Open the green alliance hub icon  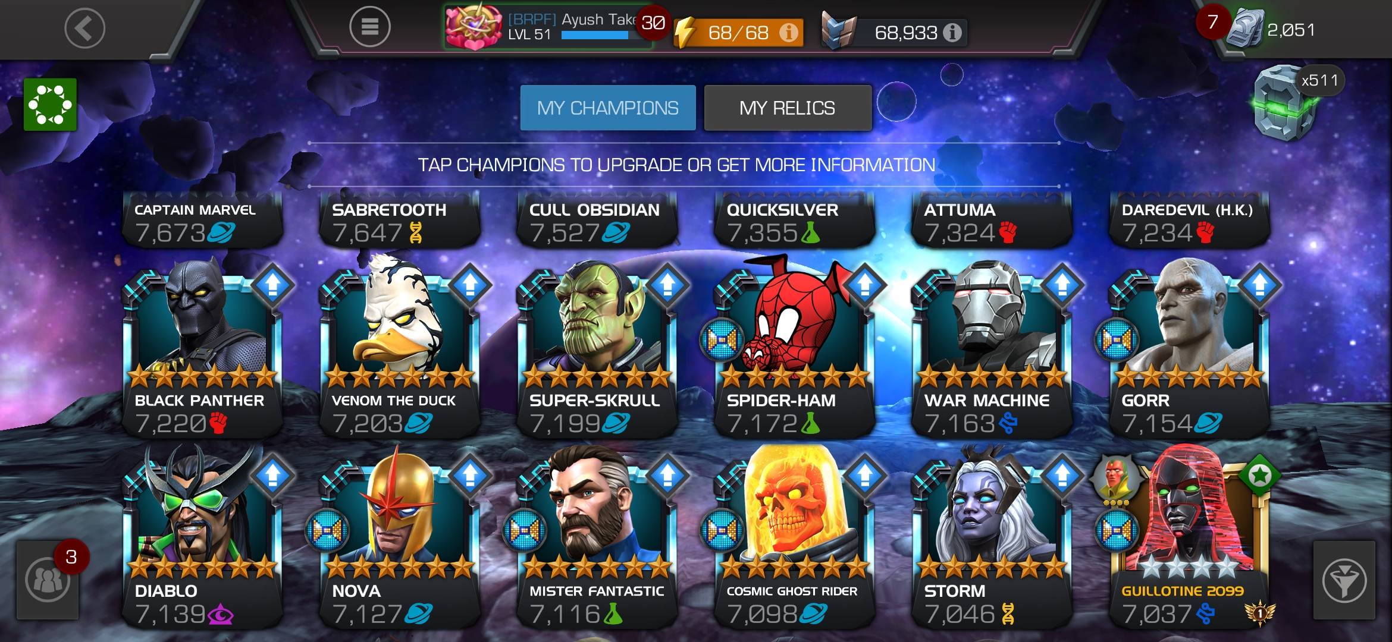50,105
